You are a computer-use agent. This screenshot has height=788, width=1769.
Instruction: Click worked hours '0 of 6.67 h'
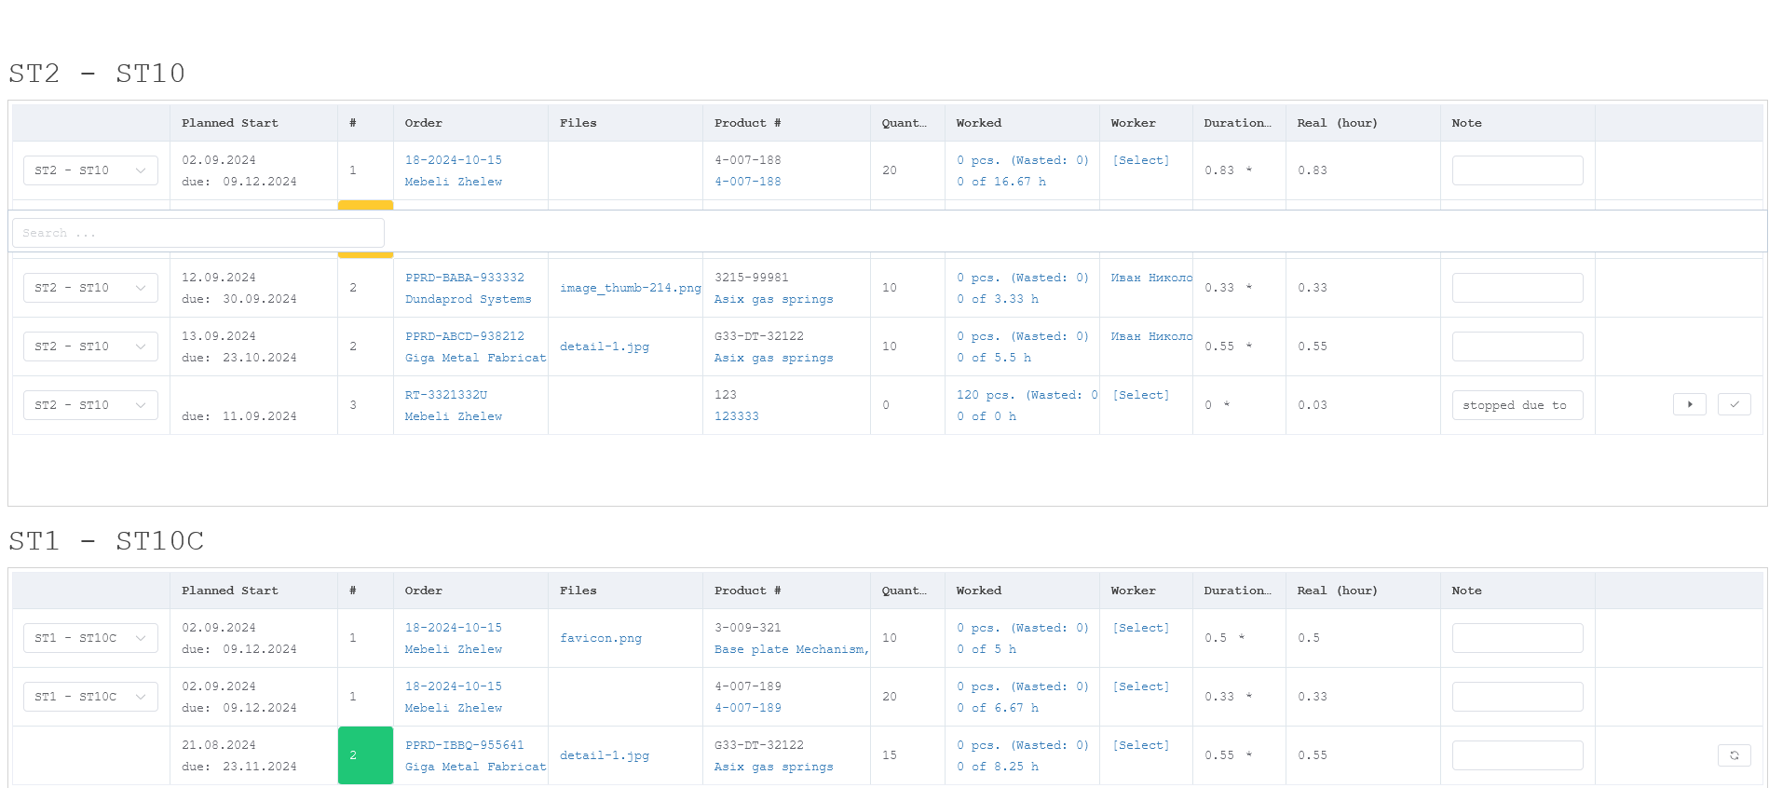tap(997, 708)
